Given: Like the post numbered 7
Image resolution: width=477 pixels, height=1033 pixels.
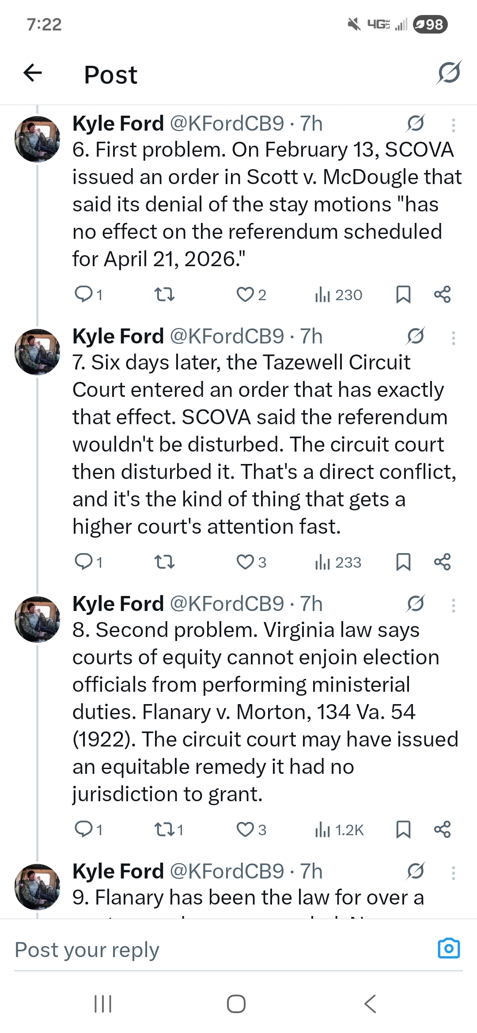Looking at the screenshot, I should (245, 562).
